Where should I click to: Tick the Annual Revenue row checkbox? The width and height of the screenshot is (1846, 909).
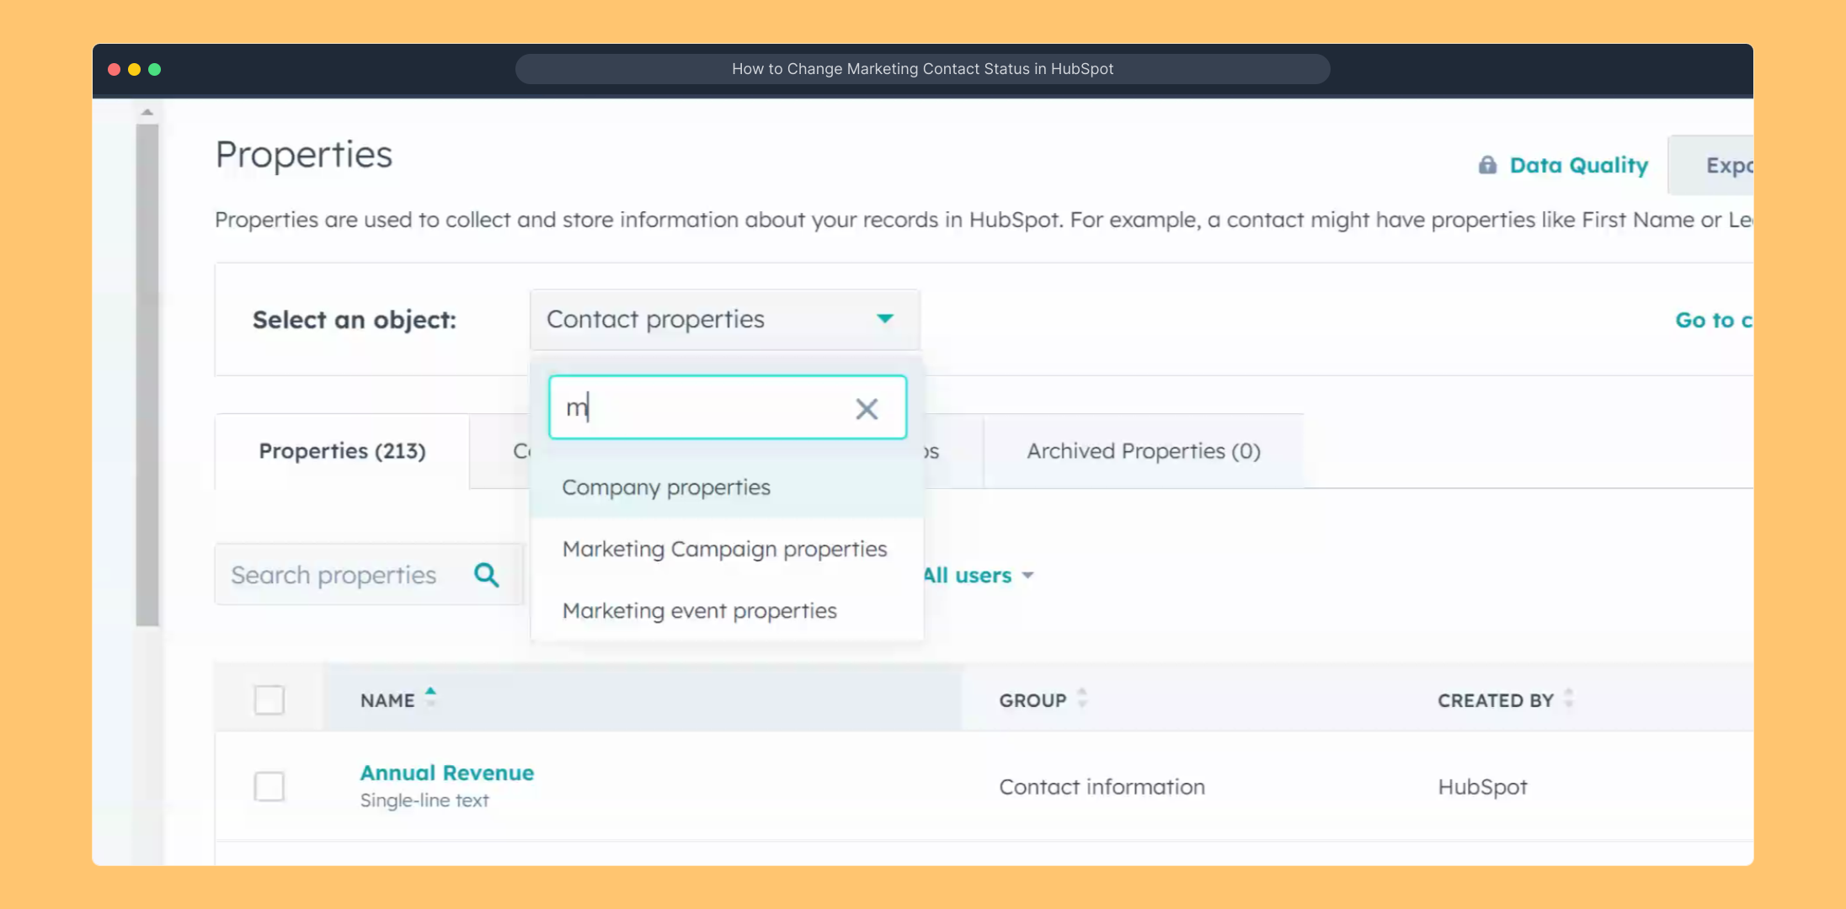pyautogui.click(x=269, y=786)
